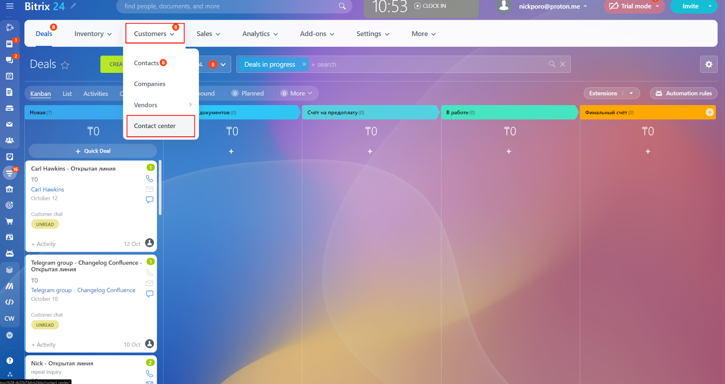Click the search magnifier in the top bar
725x384 pixels.
click(342, 6)
